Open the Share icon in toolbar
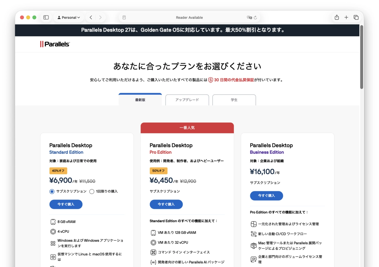 (337, 17)
